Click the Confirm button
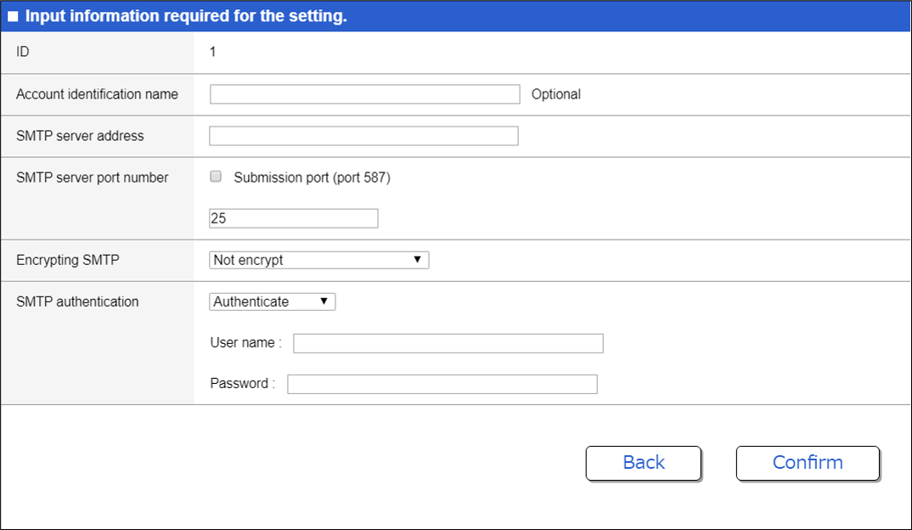Viewport: 912px width, 530px height. point(807,463)
